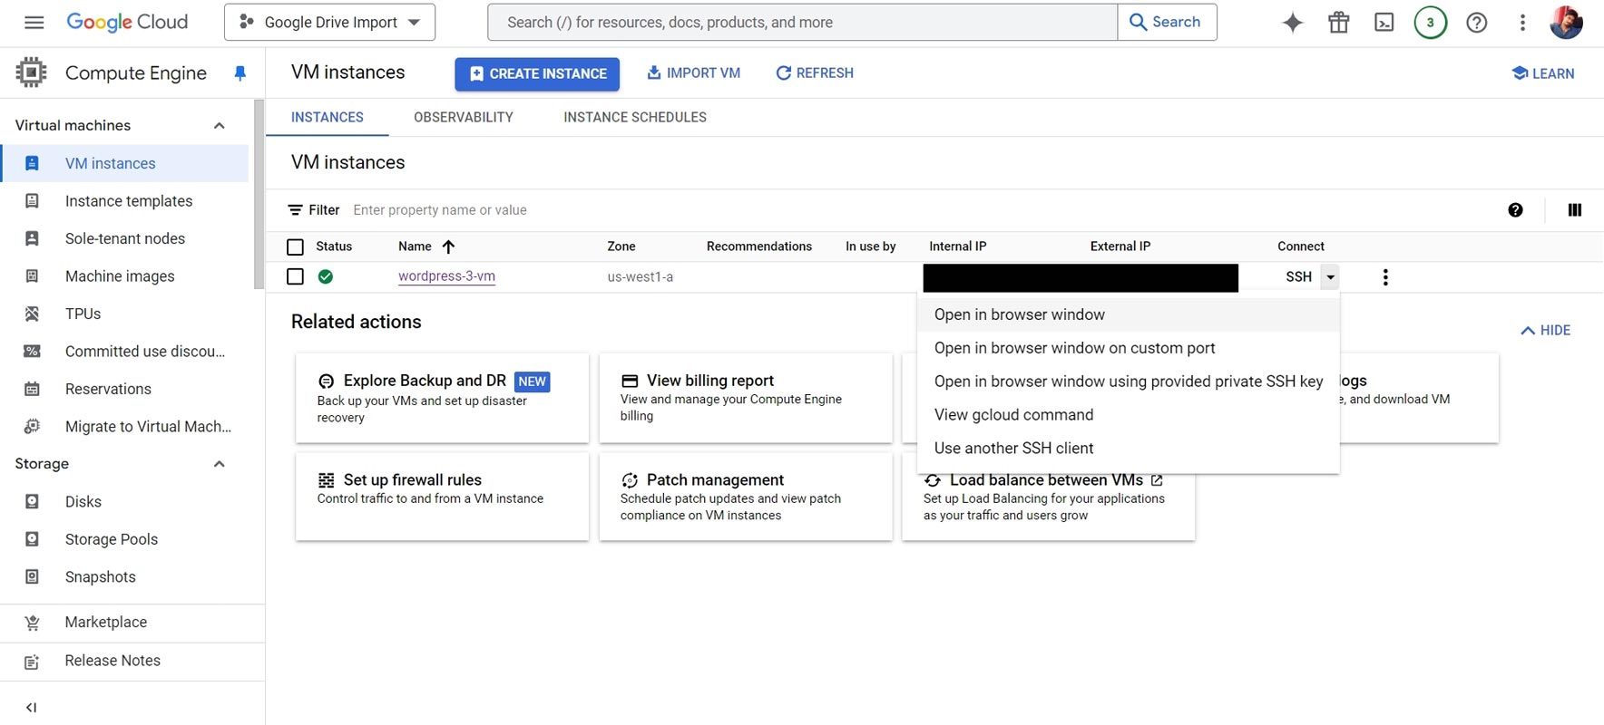Sort by Name column arrow
The image size is (1604, 725).
point(448,246)
